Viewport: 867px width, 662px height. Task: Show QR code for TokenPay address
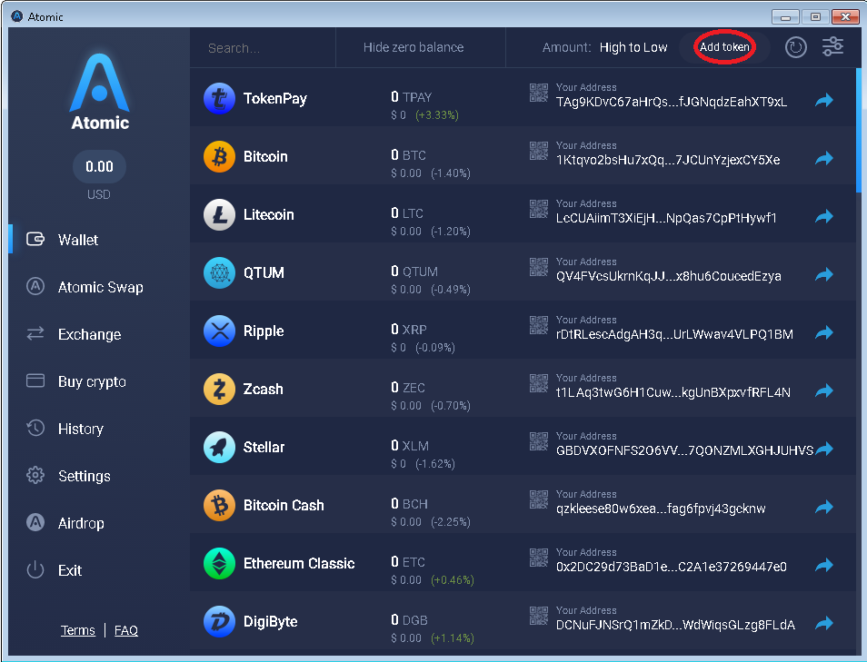(539, 93)
